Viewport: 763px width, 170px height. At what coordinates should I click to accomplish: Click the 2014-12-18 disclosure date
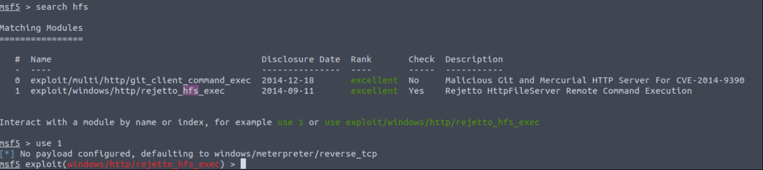(287, 80)
